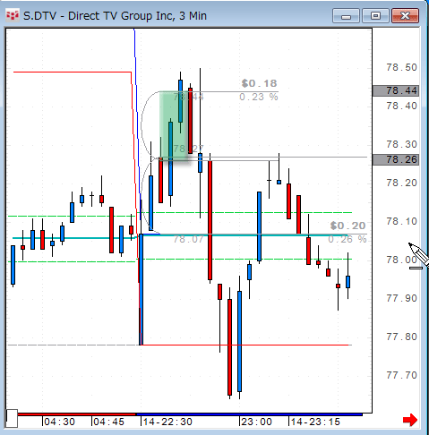Click the 78.27 label in green box

pos(188,149)
